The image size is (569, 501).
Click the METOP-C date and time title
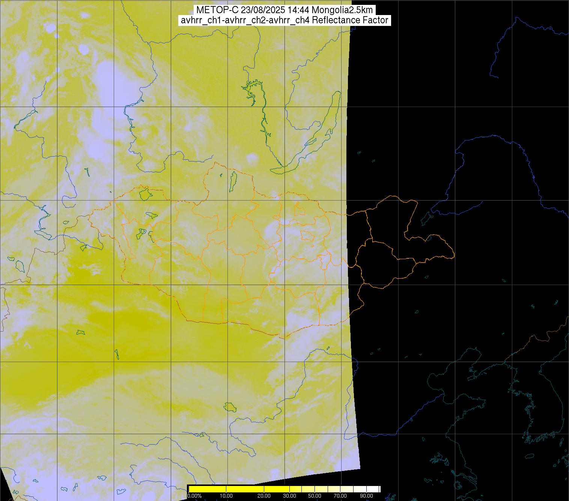tap(284, 10)
